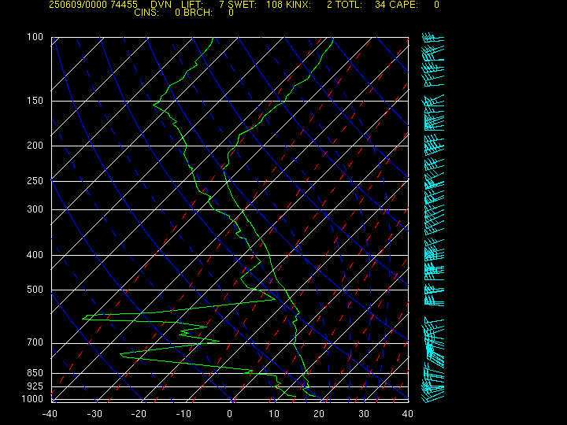
Task: Click the date/time stamp 250609/0000
Action: pyautogui.click(x=80, y=5)
